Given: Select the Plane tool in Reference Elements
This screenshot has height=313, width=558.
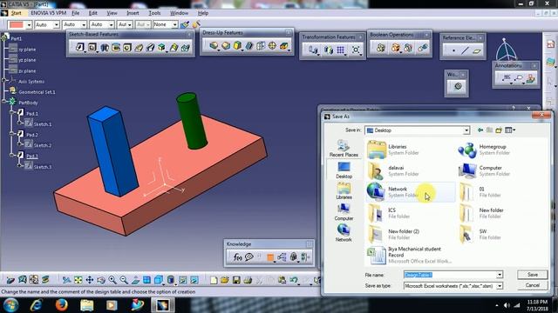Looking at the screenshot, I should pos(477,50).
